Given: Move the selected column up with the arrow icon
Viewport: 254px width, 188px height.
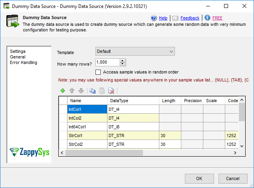Looking at the screenshot, I should (72, 91).
